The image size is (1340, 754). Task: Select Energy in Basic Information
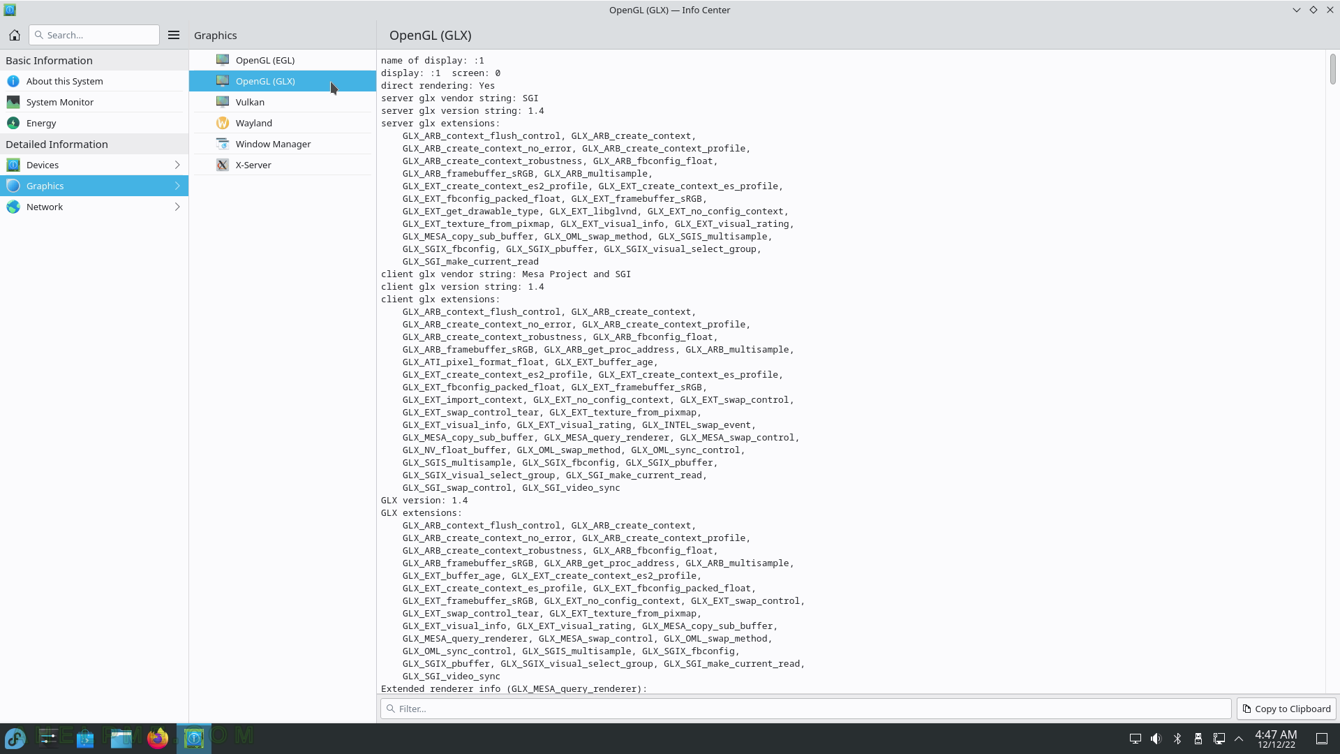coord(94,123)
